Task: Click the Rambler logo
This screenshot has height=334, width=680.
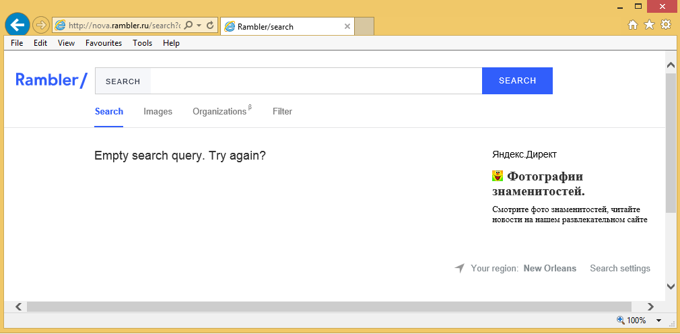Action: (51, 80)
